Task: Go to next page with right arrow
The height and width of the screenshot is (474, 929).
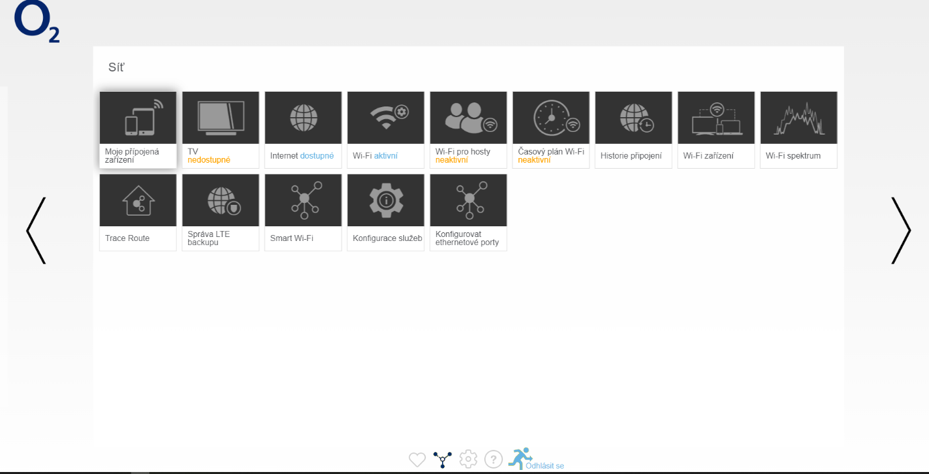Action: (900, 230)
